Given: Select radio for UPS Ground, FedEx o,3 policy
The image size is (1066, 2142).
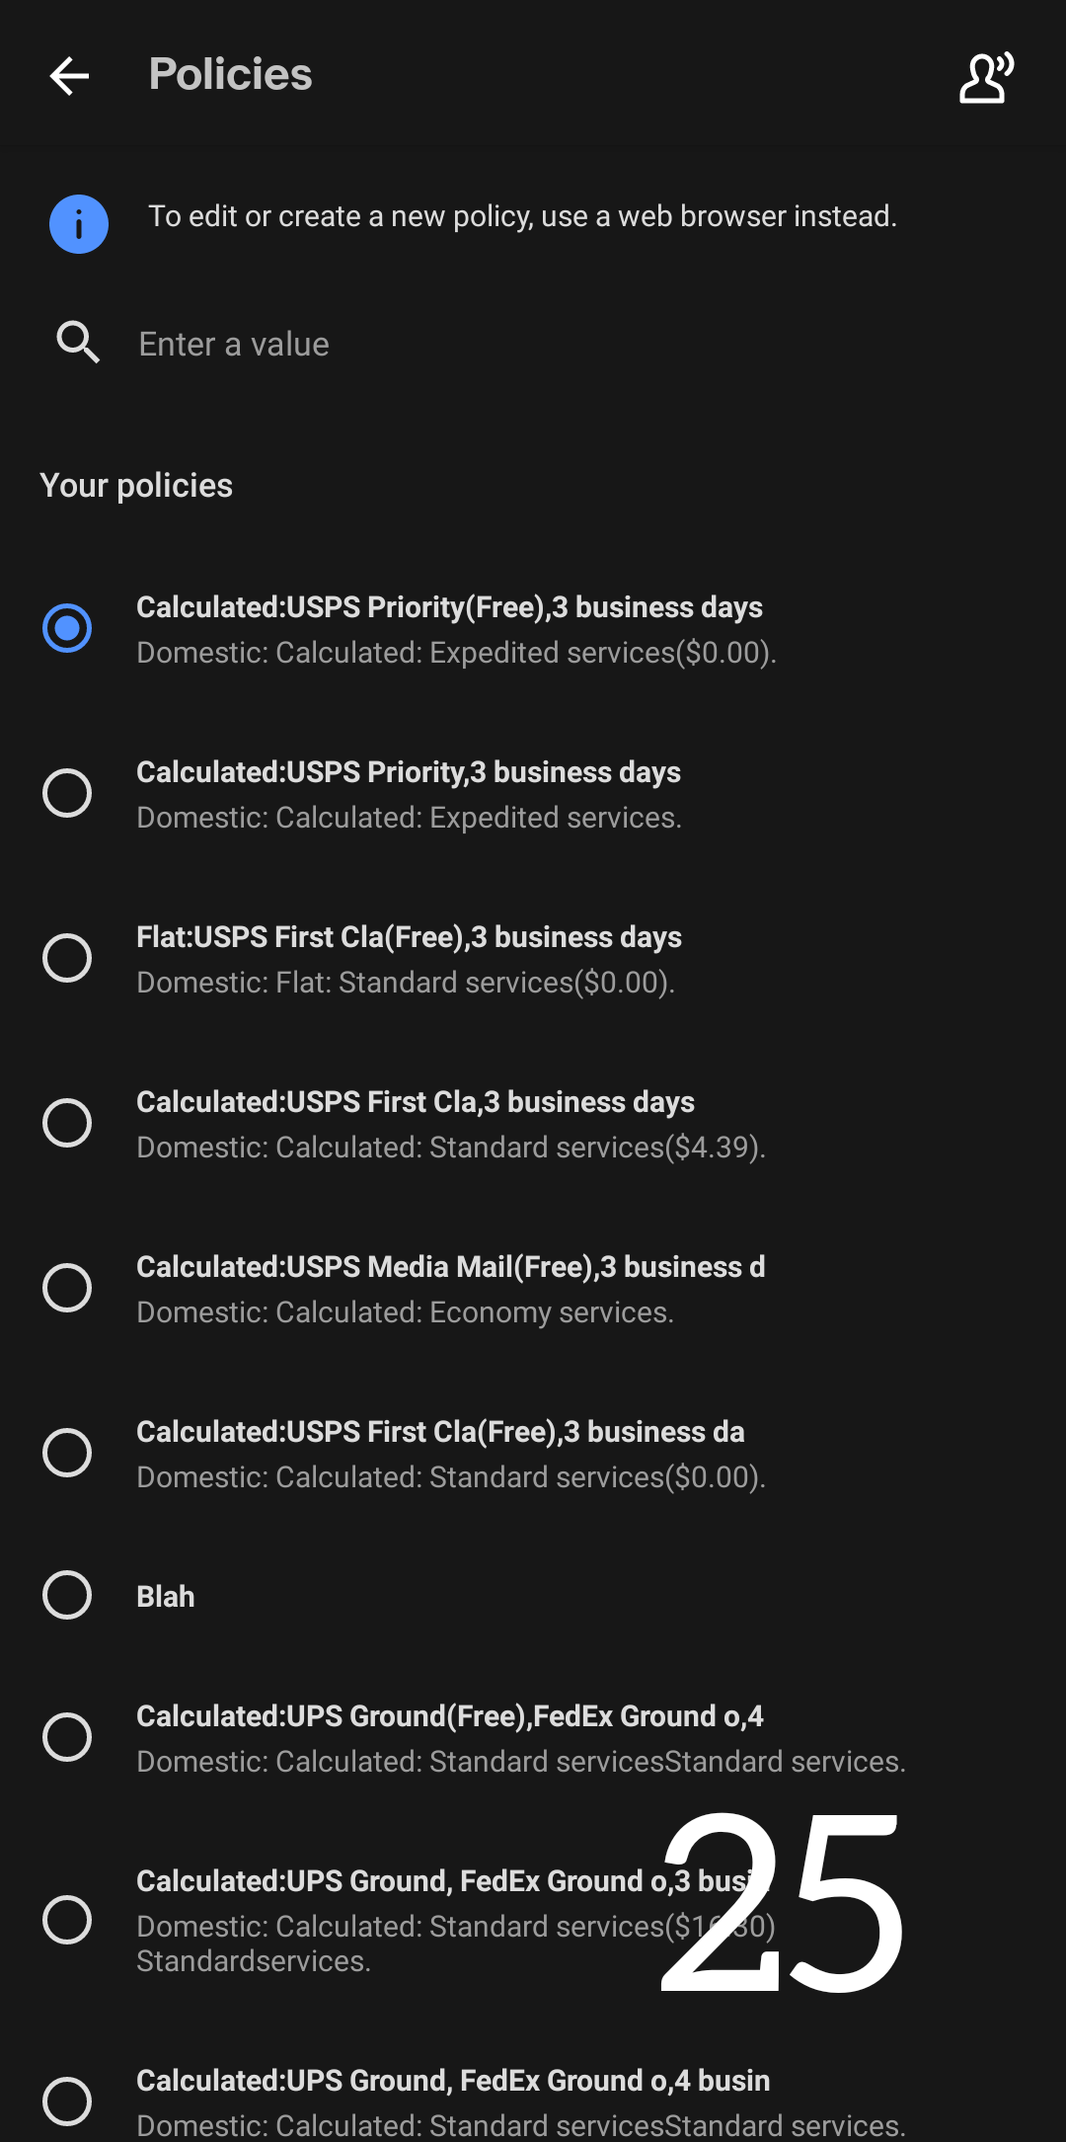Looking at the screenshot, I should pos(67,1920).
